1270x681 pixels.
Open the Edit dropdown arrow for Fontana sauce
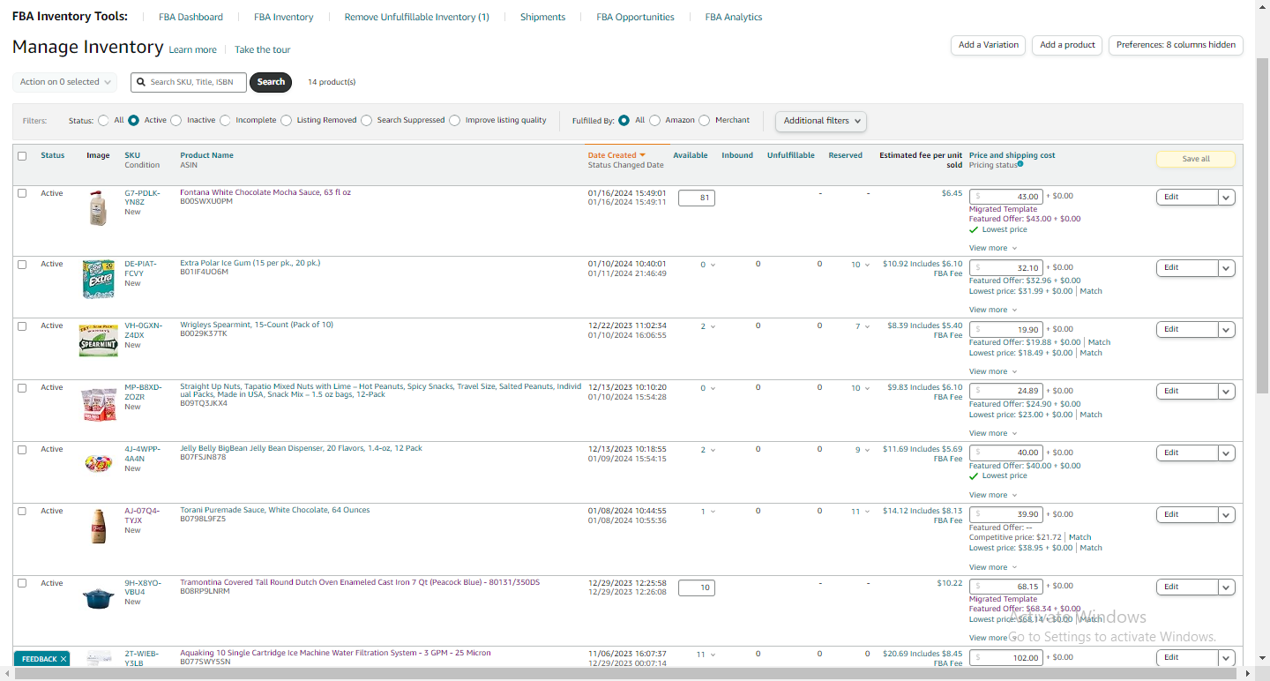[1226, 197]
